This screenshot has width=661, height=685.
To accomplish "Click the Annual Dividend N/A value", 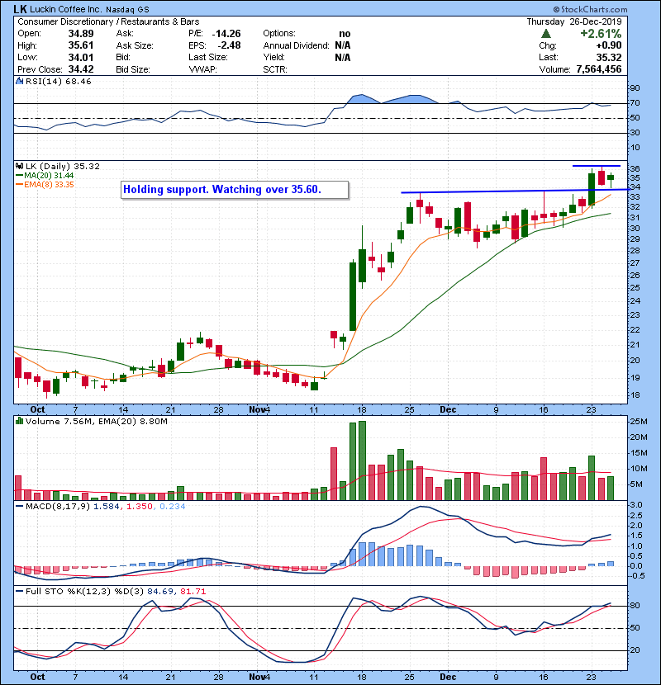I will (x=343, y=45).
